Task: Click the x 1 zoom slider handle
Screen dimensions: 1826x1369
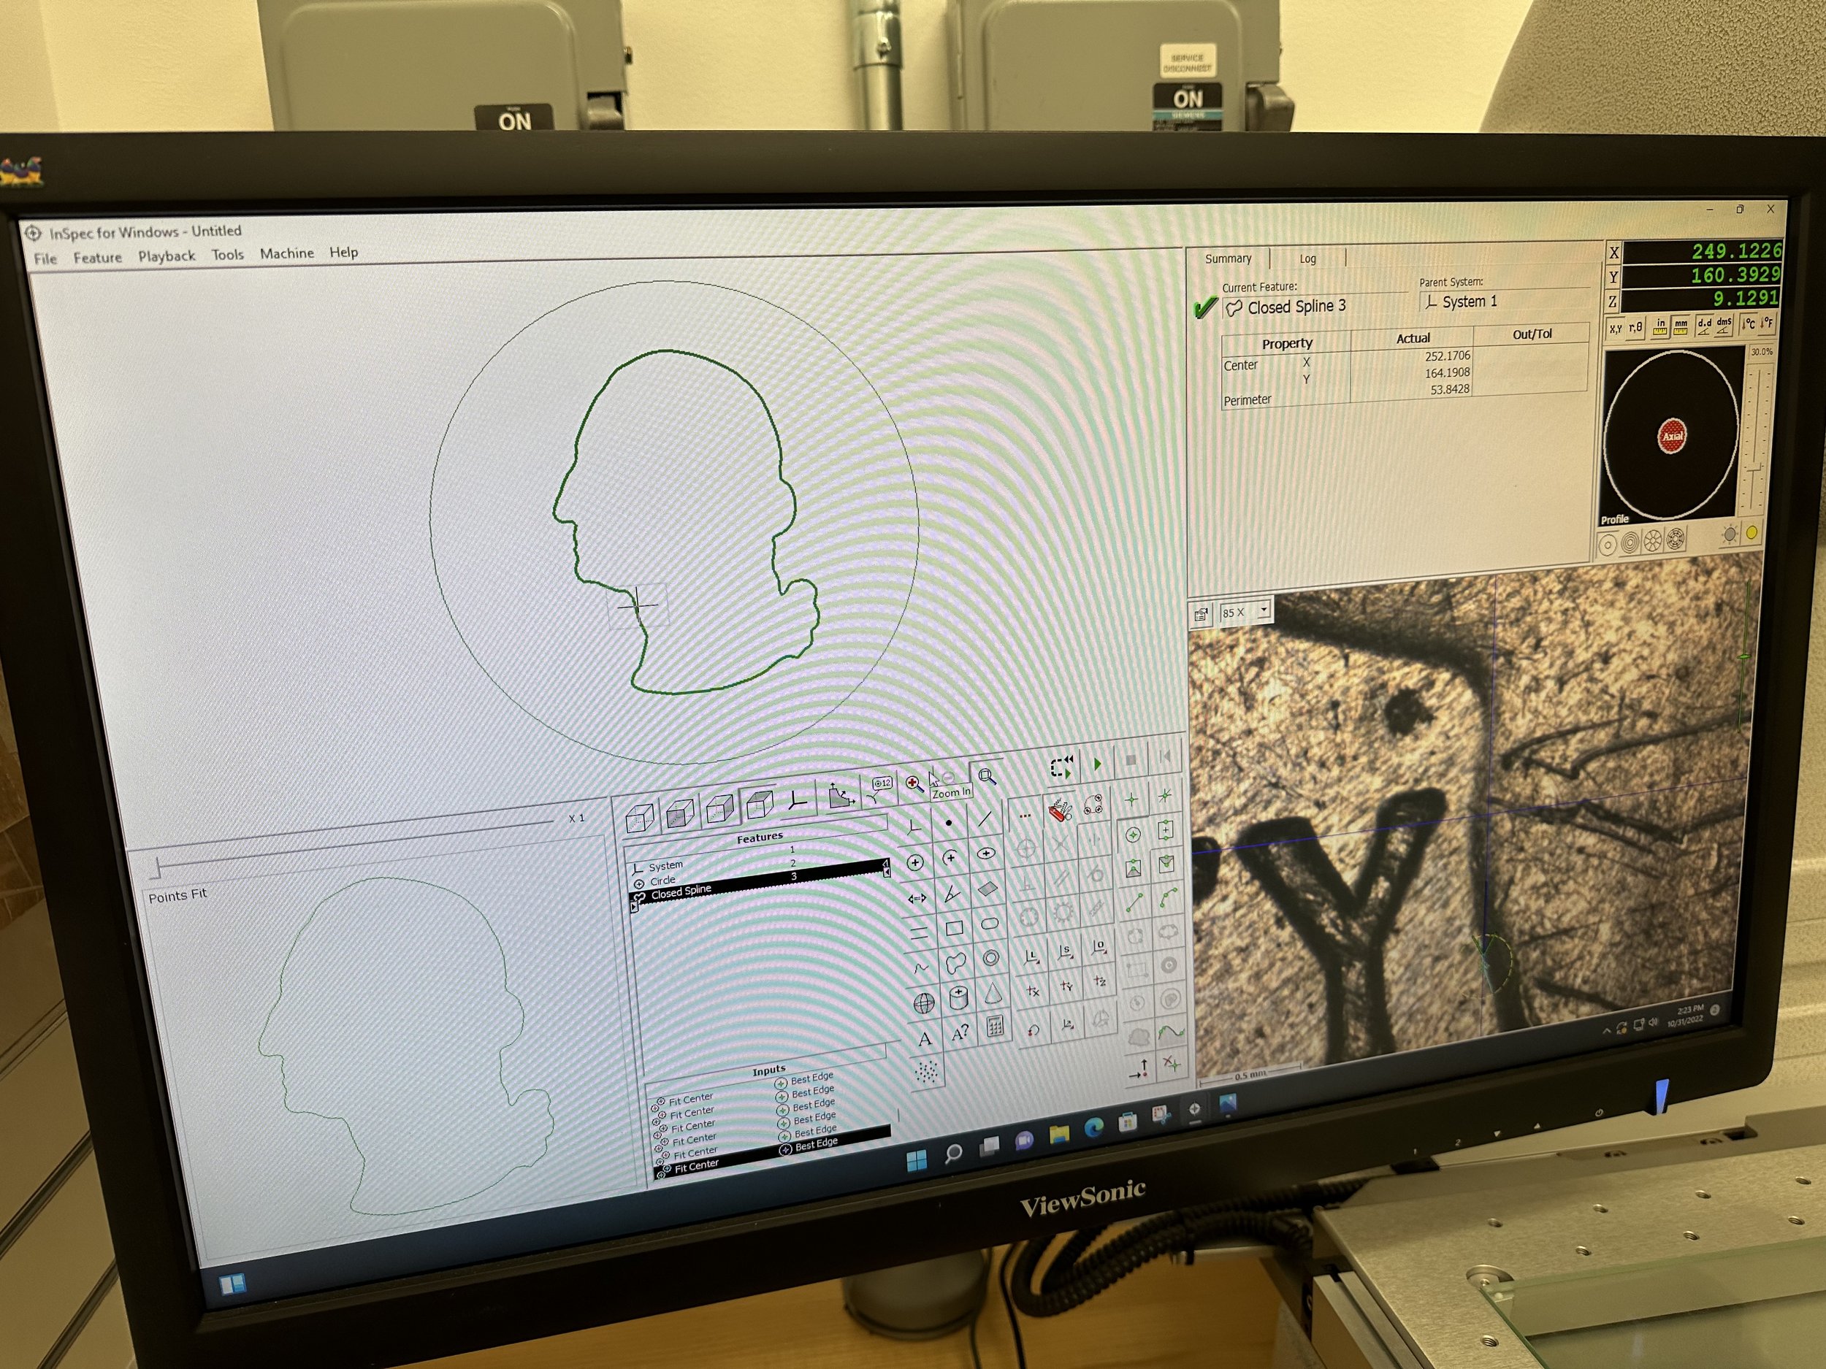Action: click(x=156, y=867)
